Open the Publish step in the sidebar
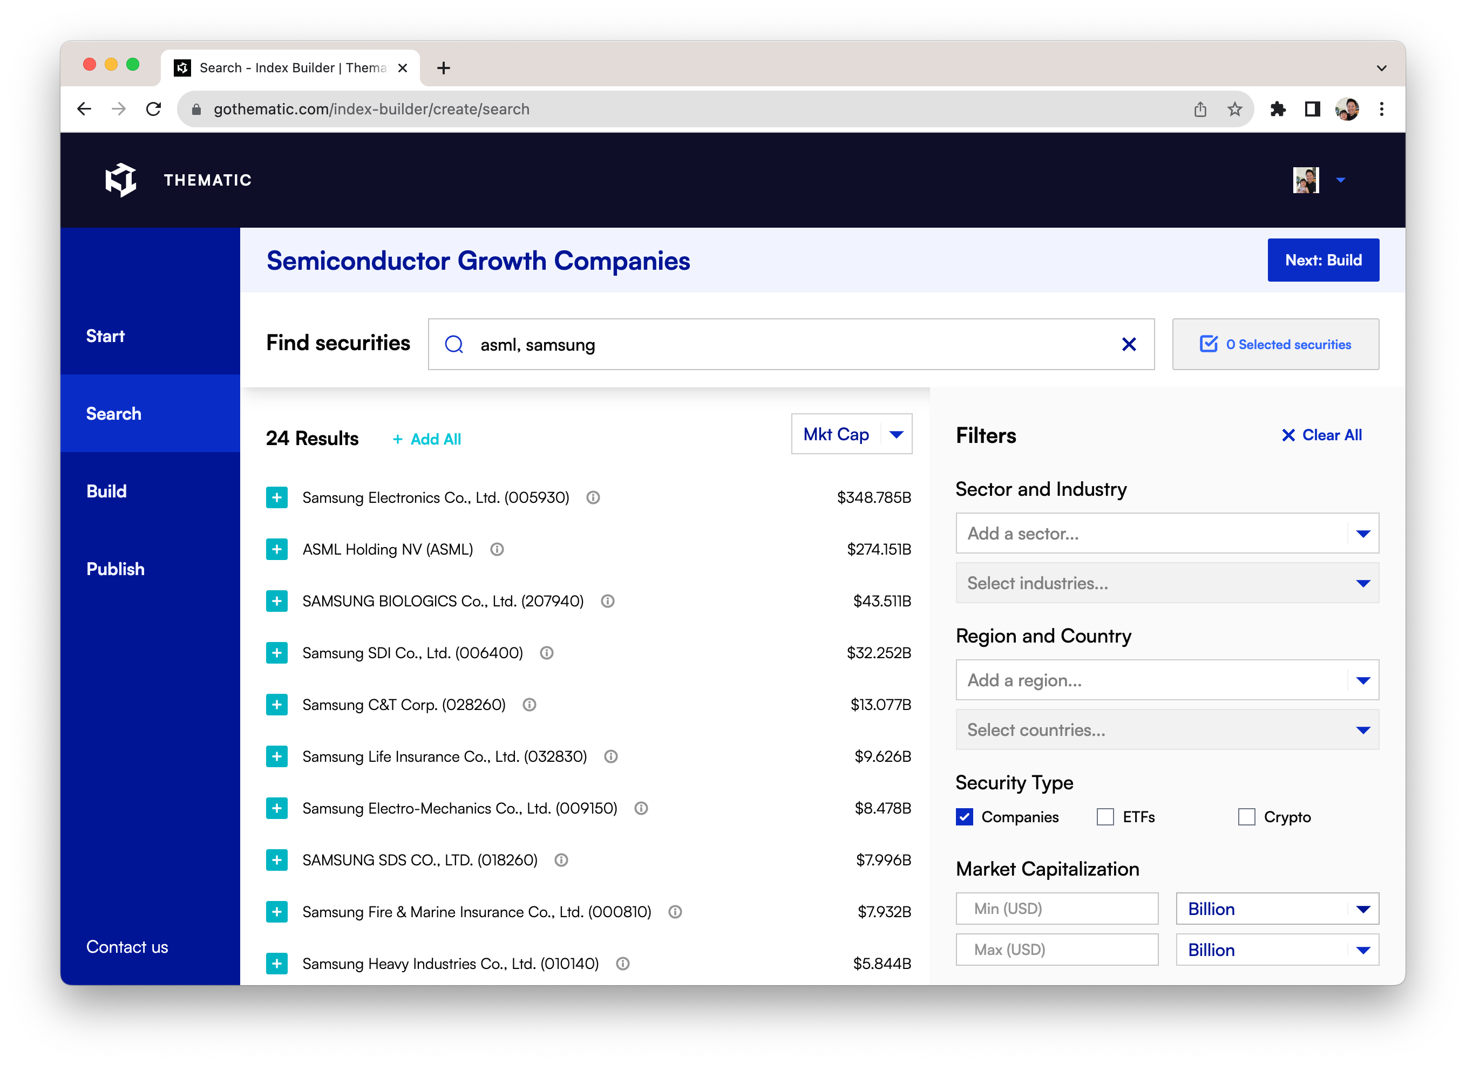The width and height of the screenshot is (1466, 1065). coord(116,569)
